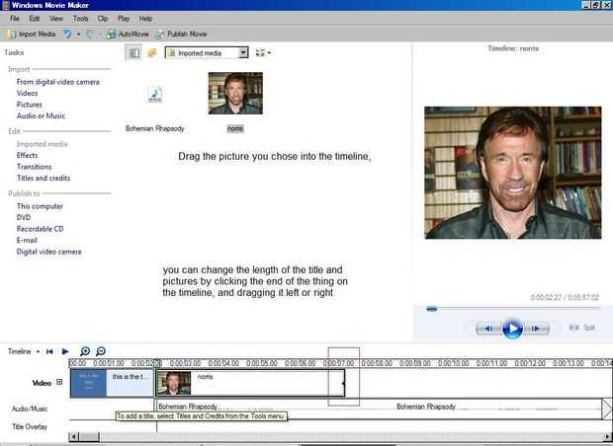This screenshot has height=446, width=613.
Task: Open Titles and credits task
Action: tap(44, 179)
